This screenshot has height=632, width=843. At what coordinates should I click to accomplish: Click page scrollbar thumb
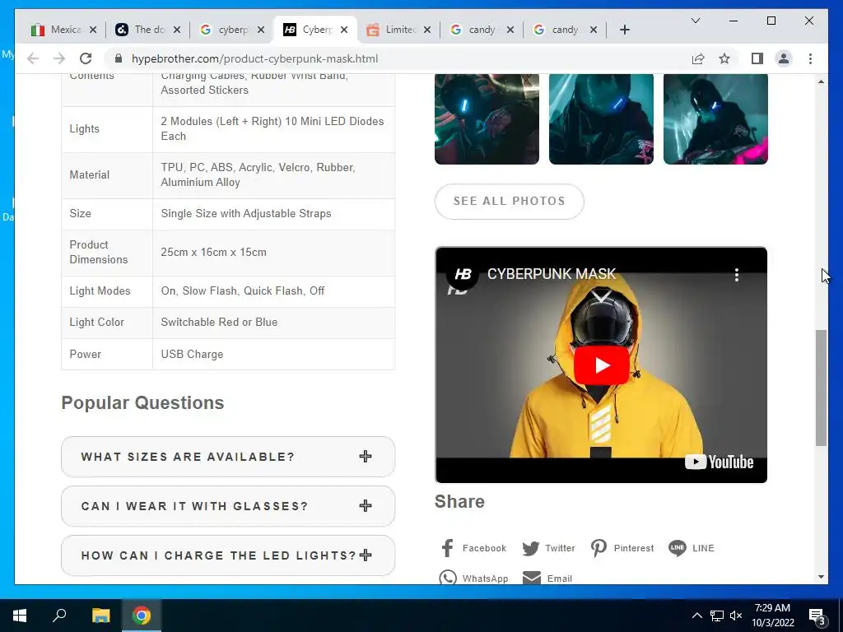coord(821,388)
